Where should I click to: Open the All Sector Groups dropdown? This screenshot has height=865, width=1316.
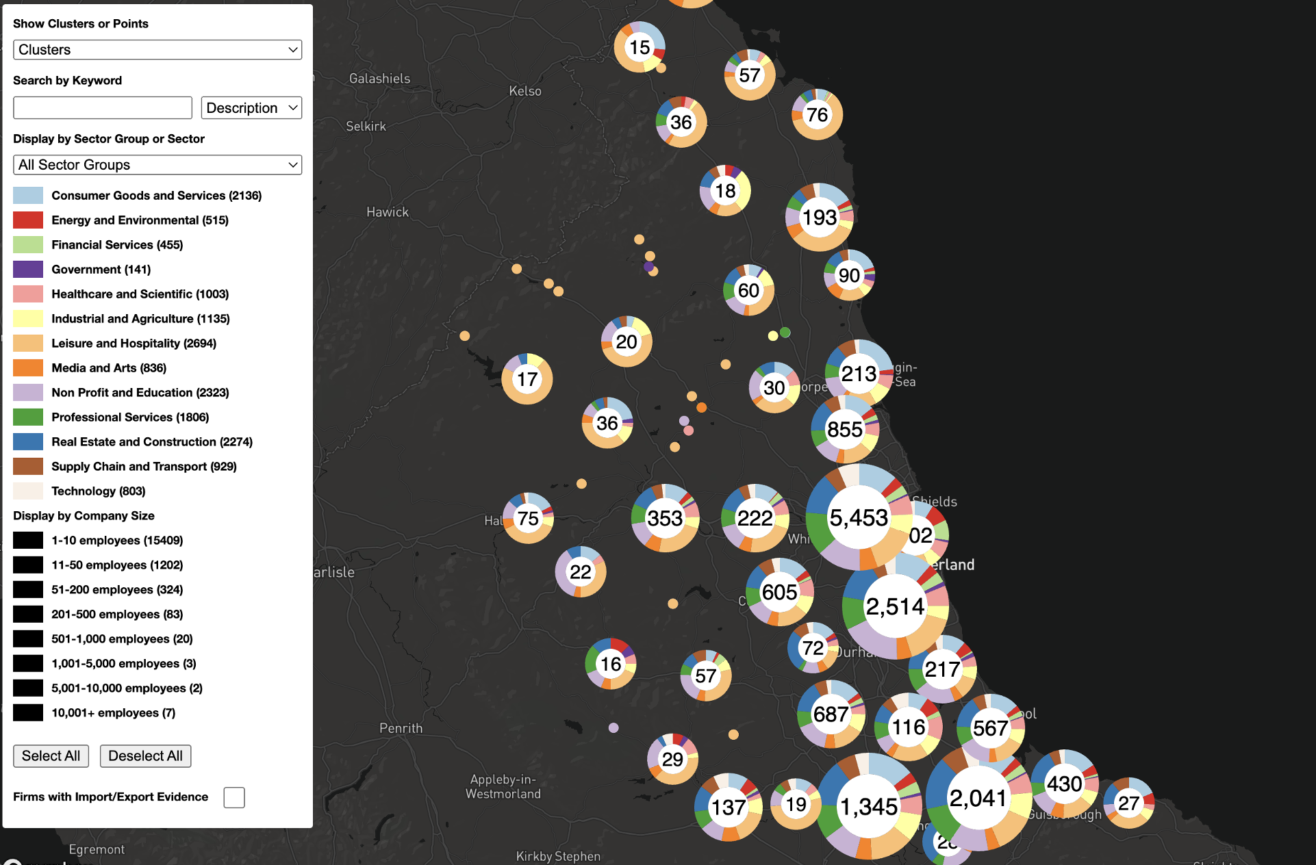(157, 164)
